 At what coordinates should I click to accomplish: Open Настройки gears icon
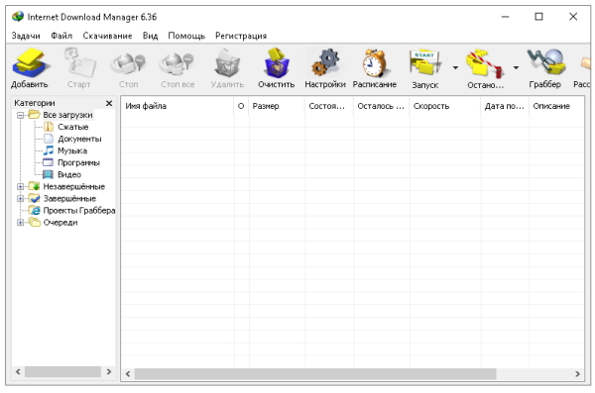coord(325,62)
